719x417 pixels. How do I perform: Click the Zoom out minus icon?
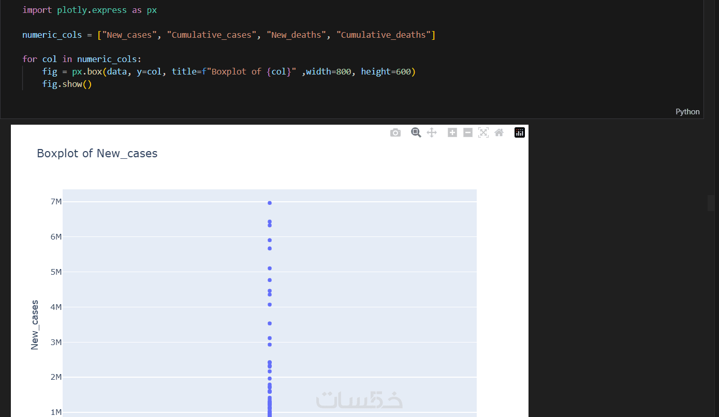coord(468,132)
